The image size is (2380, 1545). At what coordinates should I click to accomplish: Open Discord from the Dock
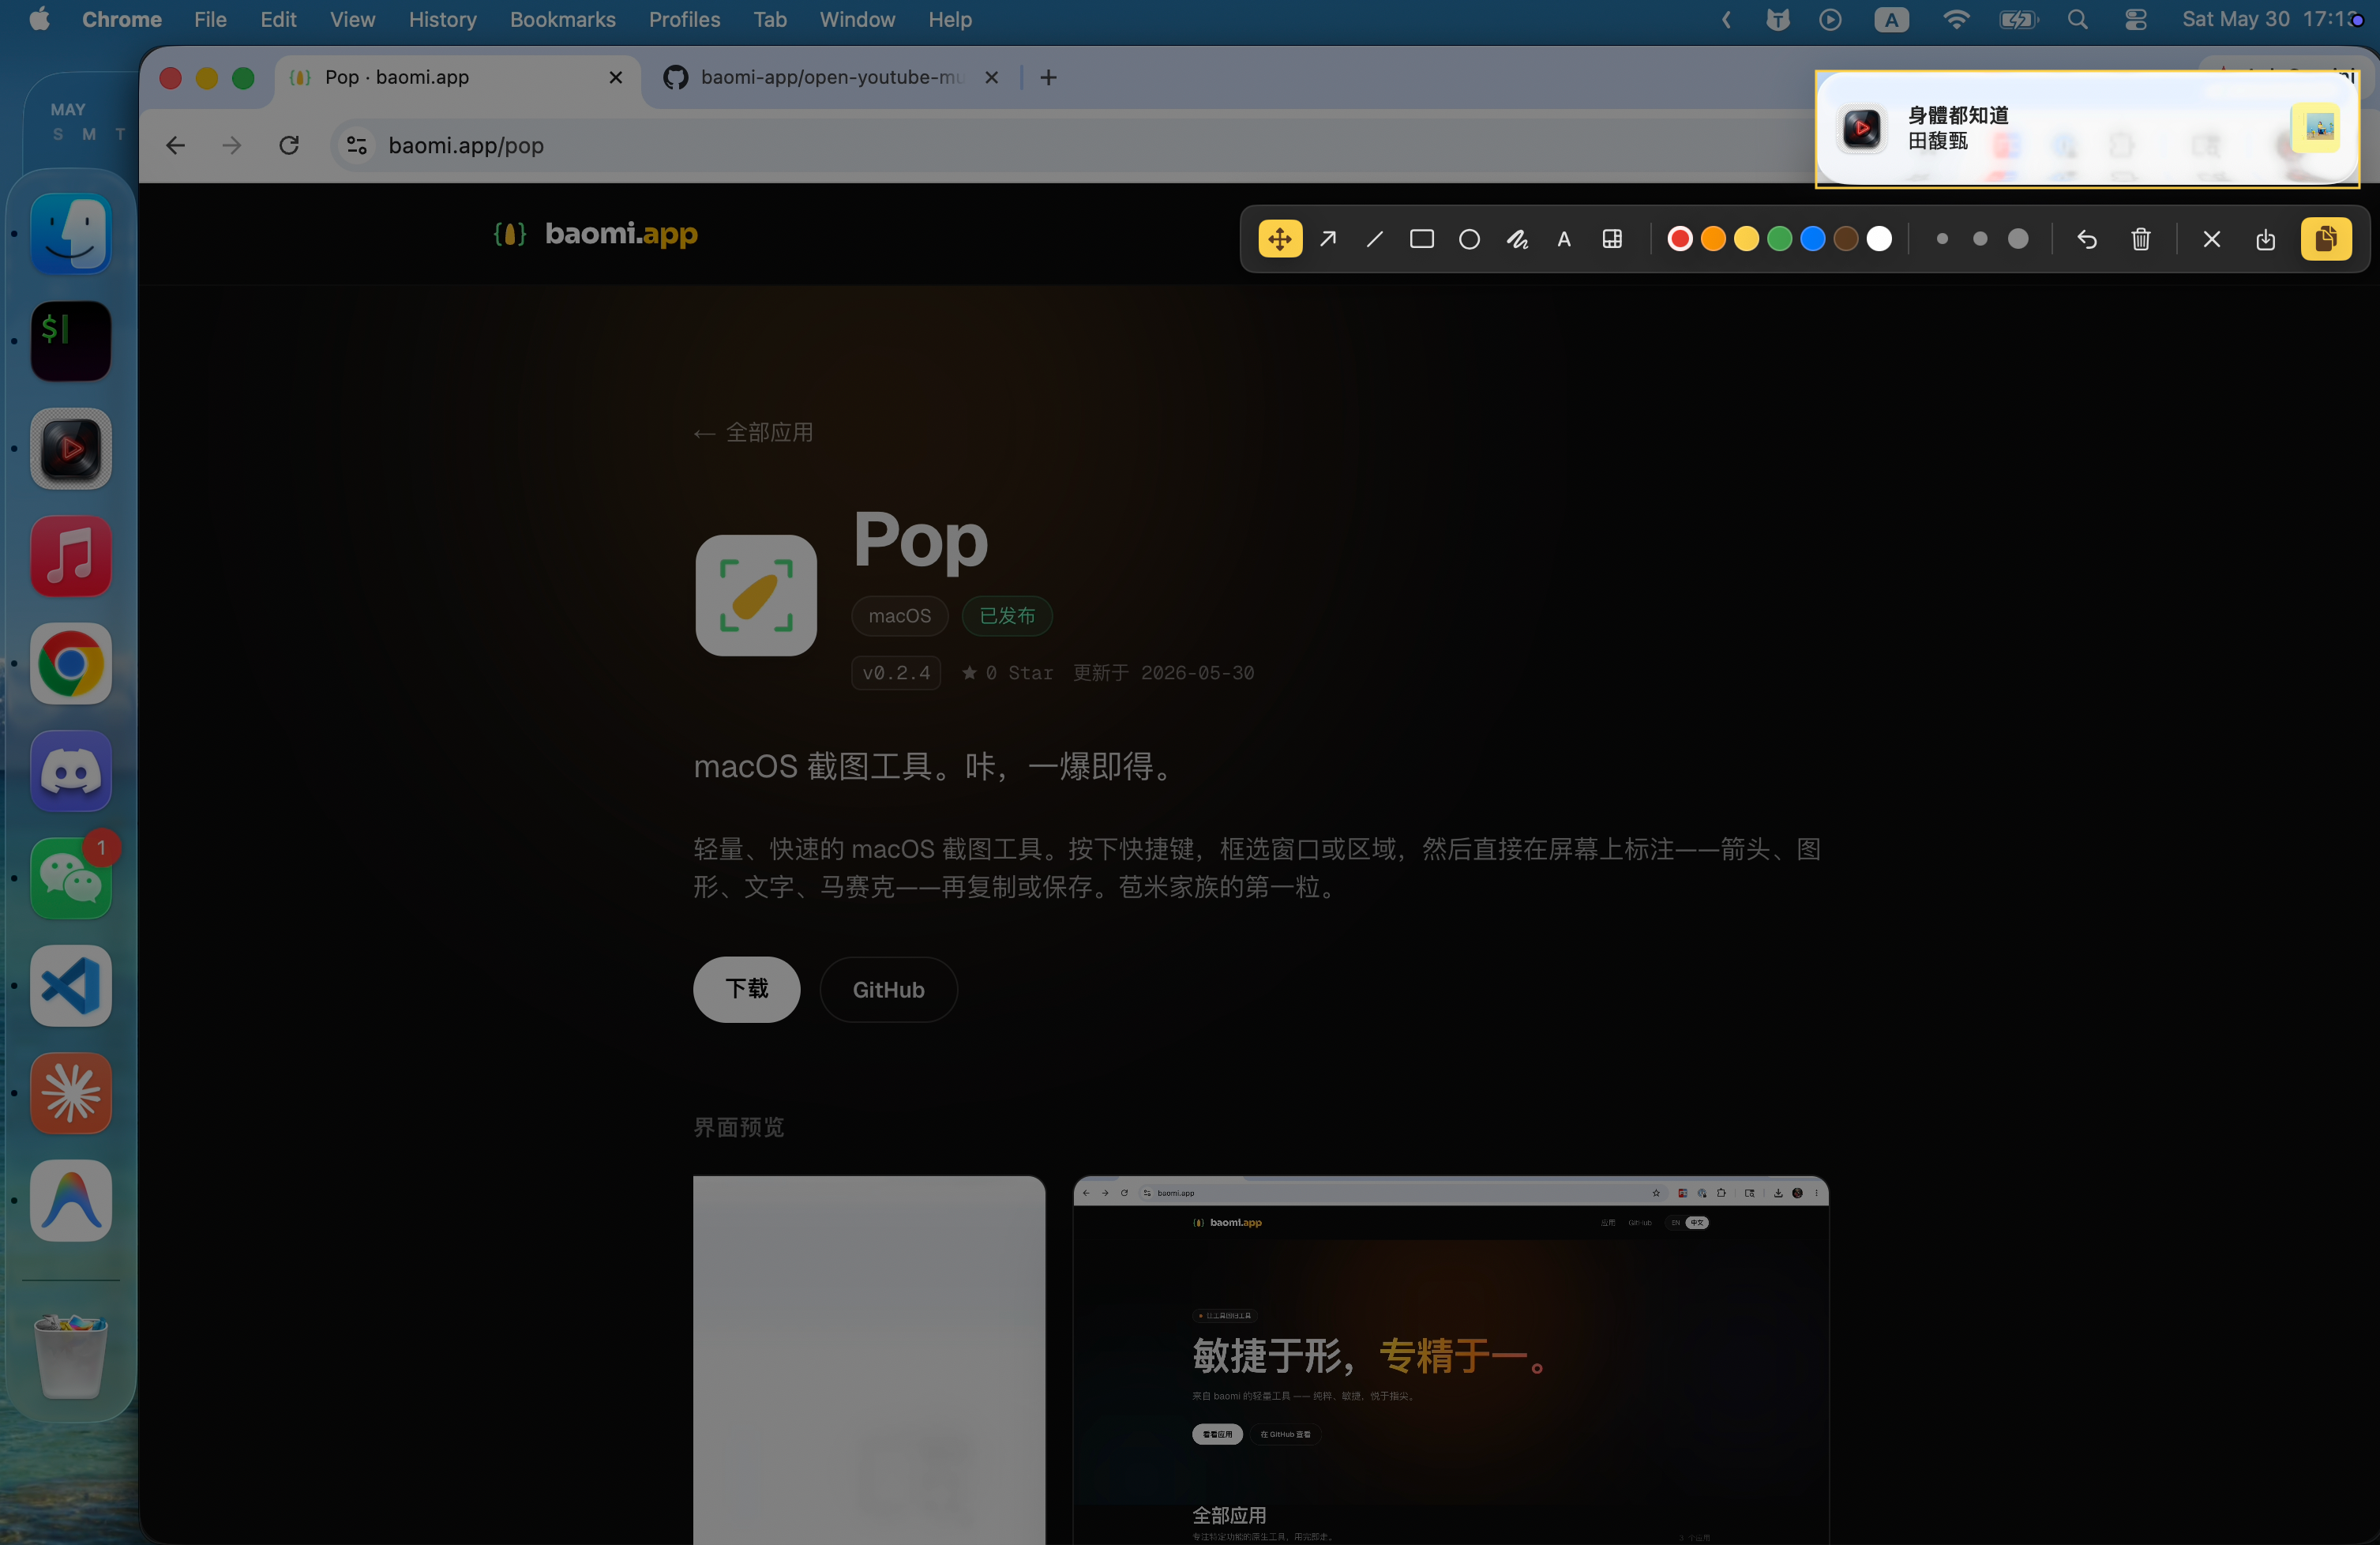click(x=71, y=771)
